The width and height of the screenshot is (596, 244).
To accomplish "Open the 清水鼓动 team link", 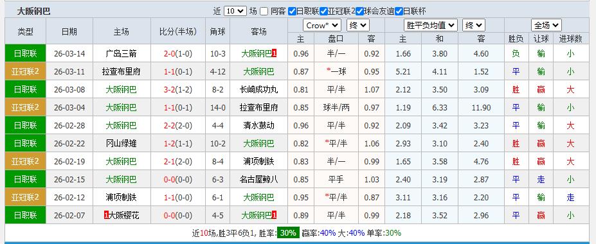I will [x=259, y=126].
